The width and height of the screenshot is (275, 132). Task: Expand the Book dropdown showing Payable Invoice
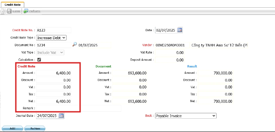[185, 116]
